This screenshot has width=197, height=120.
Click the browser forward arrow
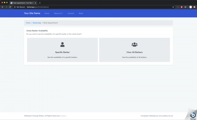click(x=6, y=7)
